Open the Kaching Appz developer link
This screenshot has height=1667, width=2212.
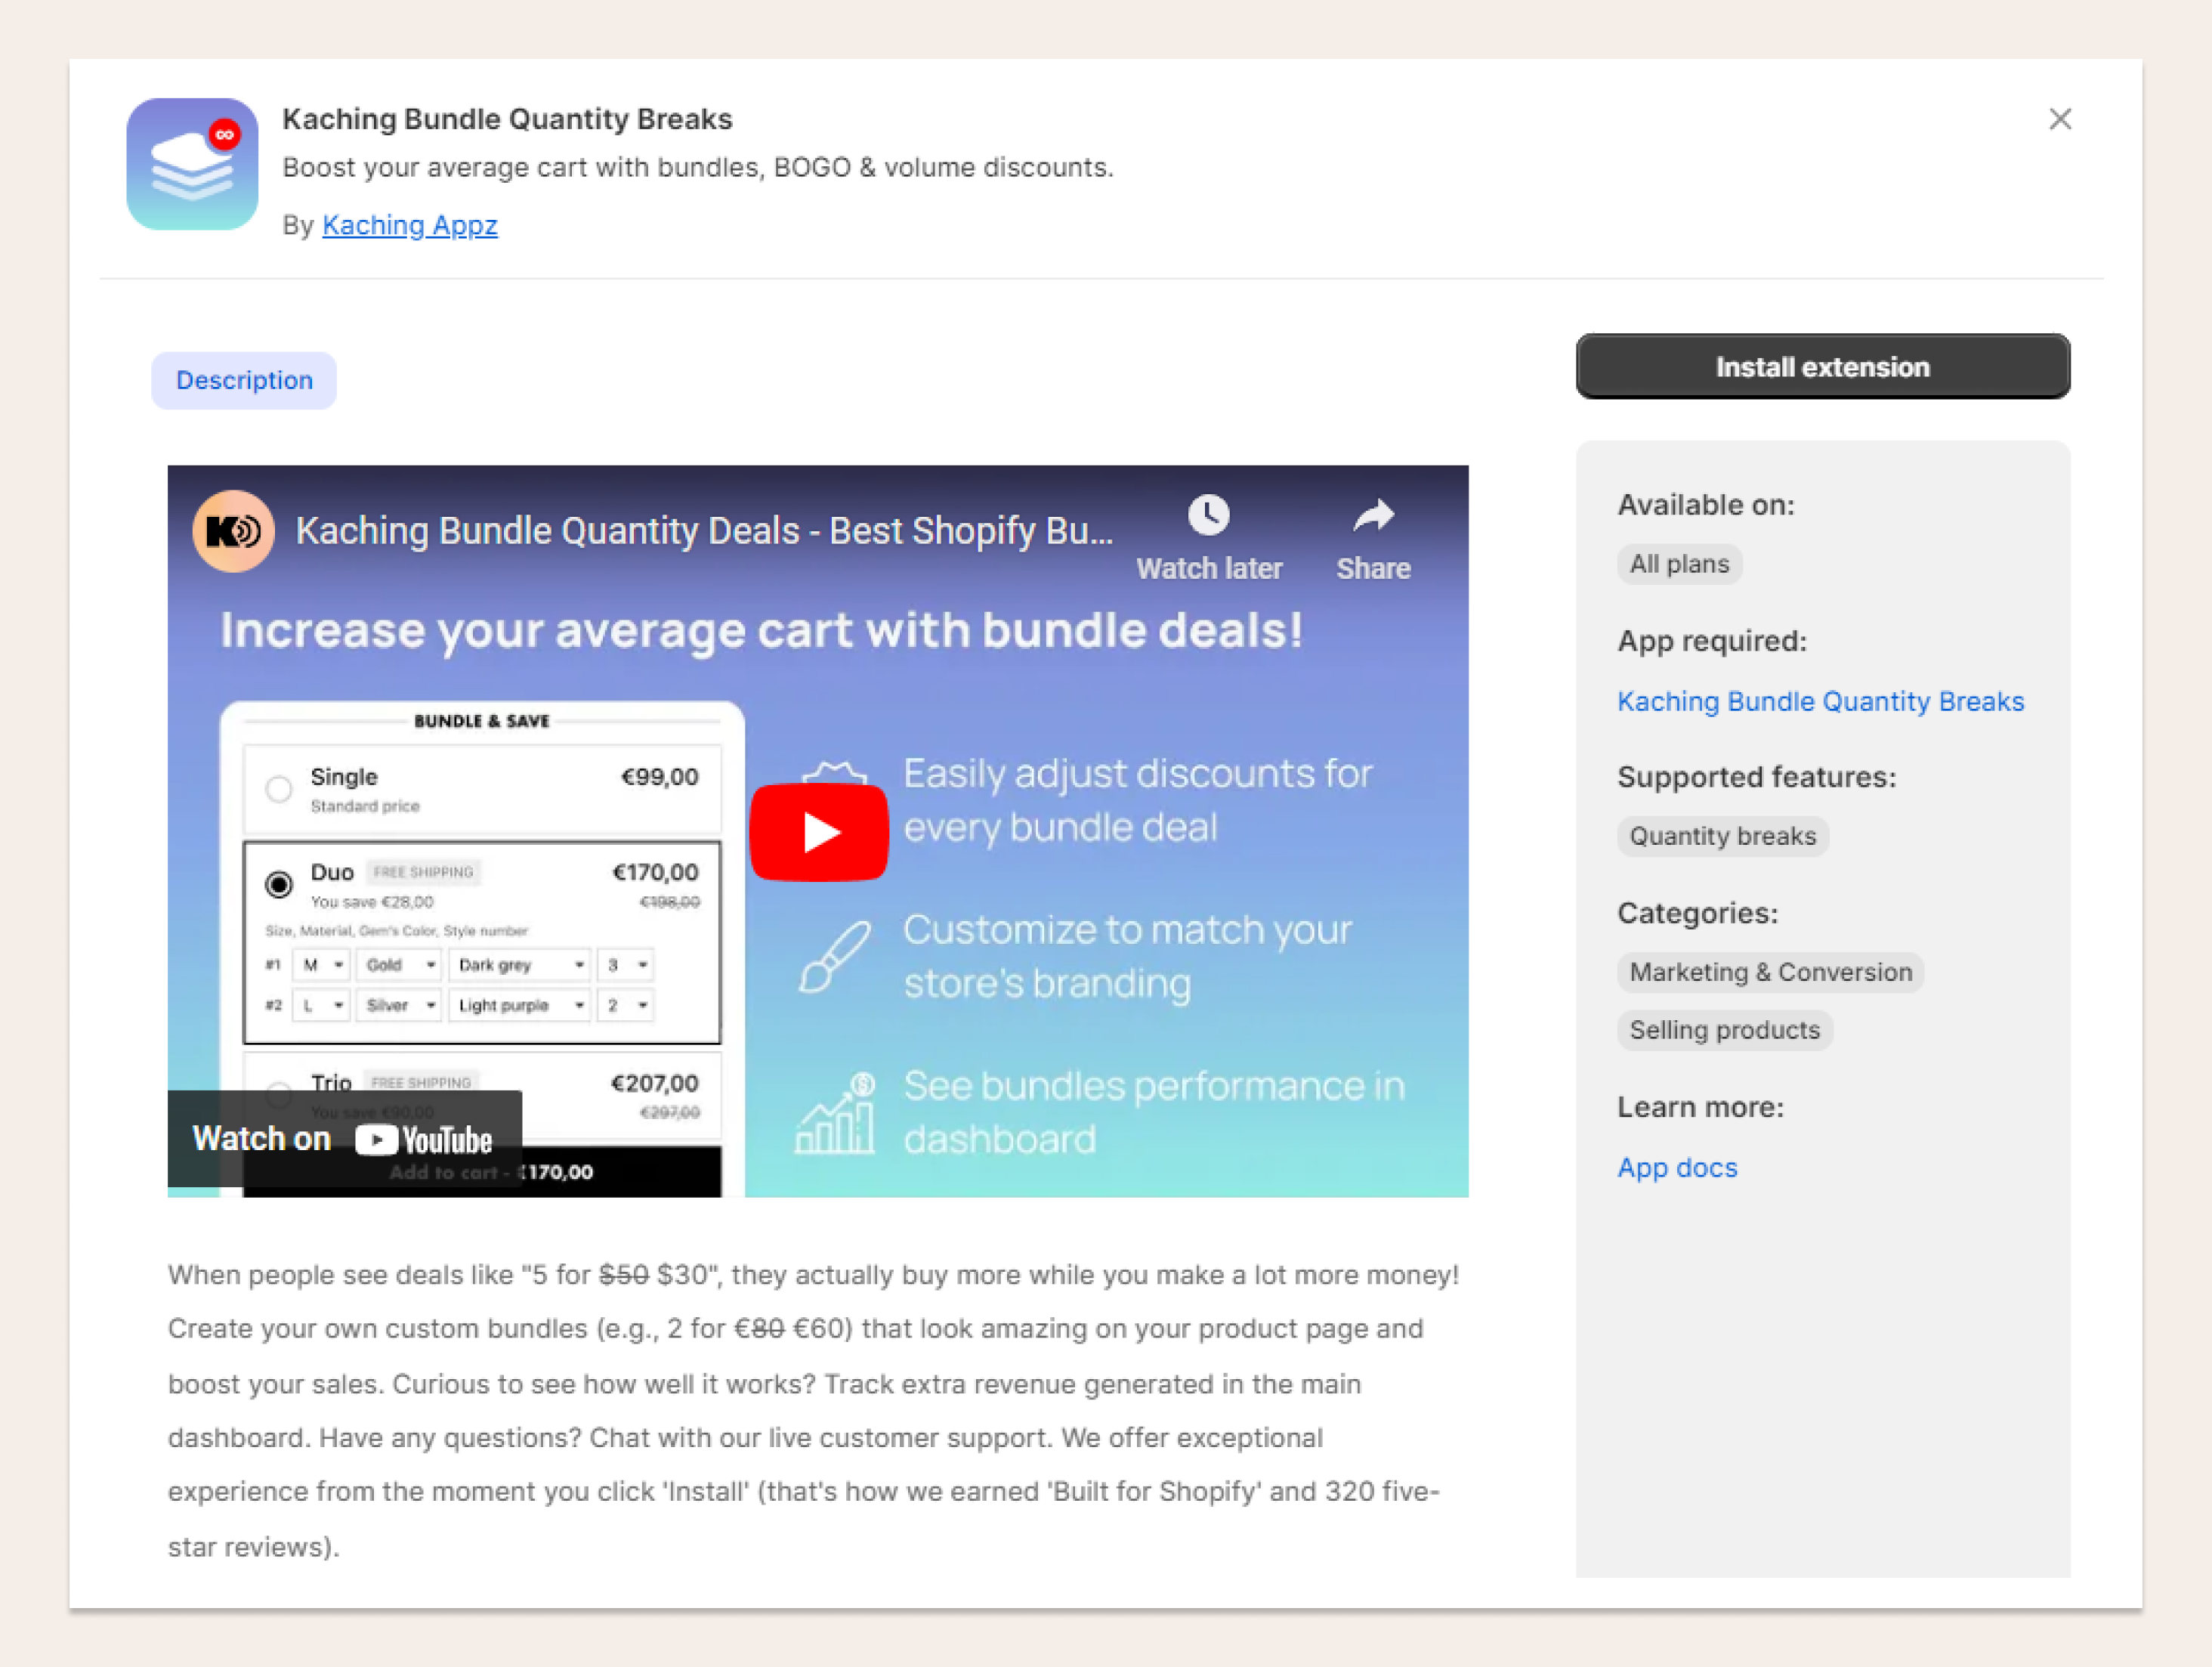click(410, 225)
